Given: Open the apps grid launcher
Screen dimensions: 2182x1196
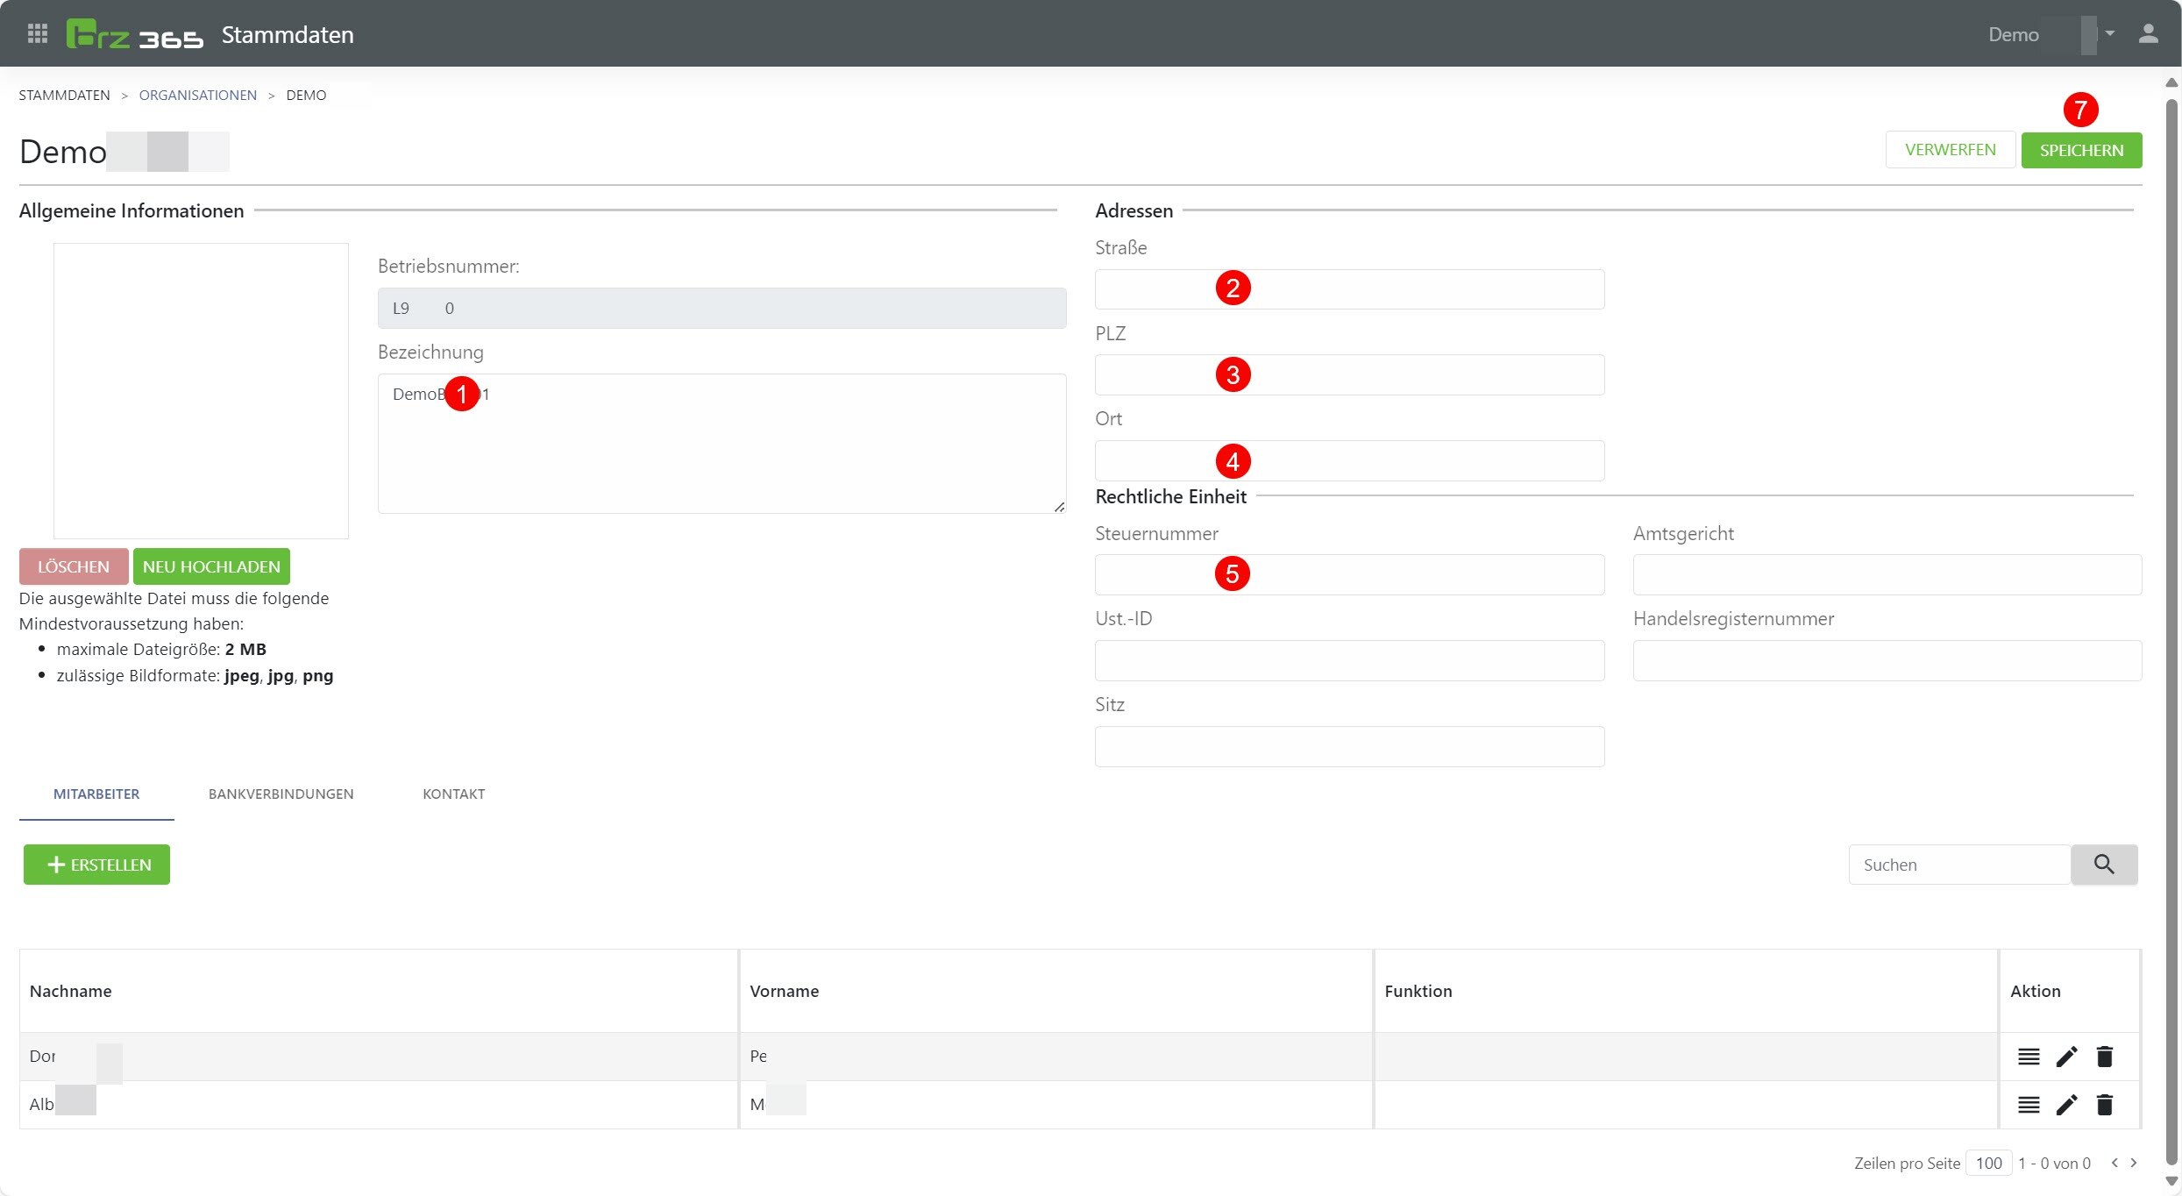Looking at the screenshot, I should tap(38, 34).
